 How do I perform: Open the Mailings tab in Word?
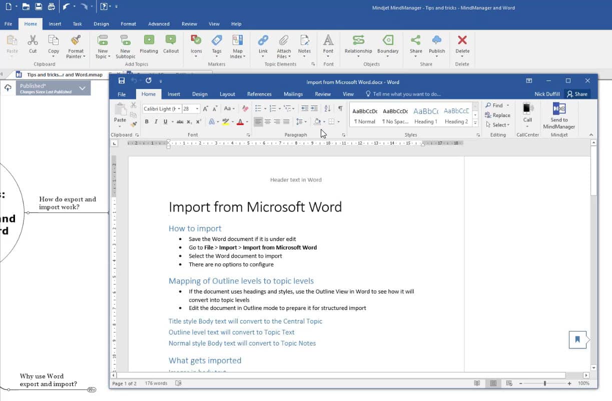click(x=293, y=94)
